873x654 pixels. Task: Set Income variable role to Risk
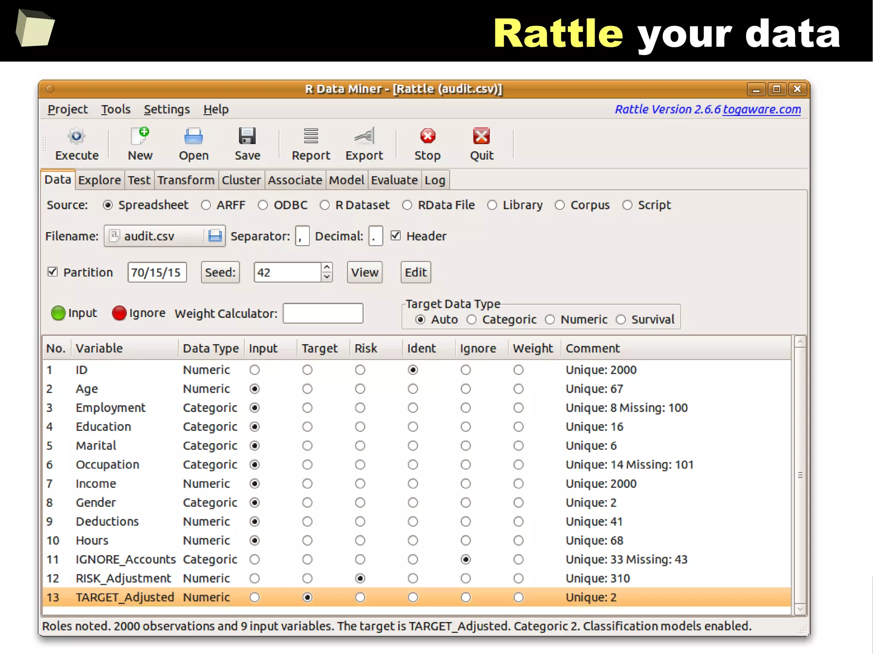[360, 484]
